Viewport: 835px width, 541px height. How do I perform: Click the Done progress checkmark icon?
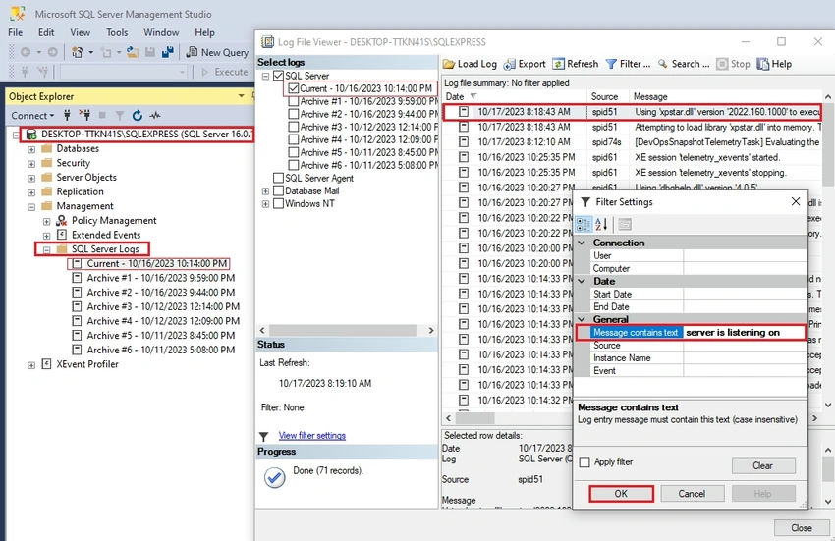point(275,477)
